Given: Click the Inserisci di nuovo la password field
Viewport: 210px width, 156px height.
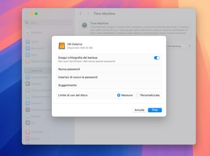Looking at the screenshot, I should click(x=109, y=77).
